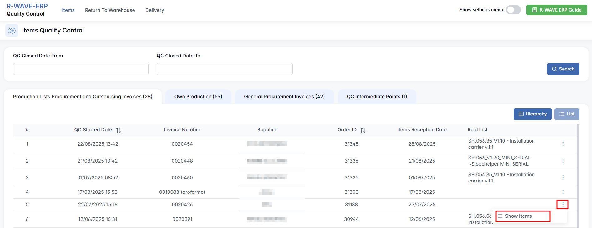Go to Return To Warehouse page

click(110, 10)
